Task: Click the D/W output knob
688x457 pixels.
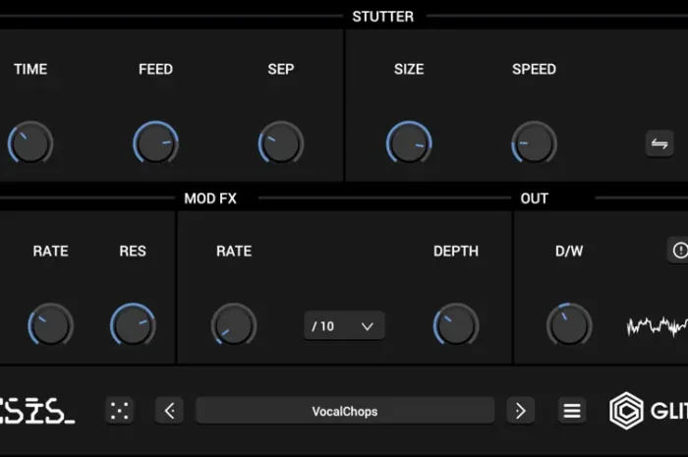Action: [x=569, y=325]
